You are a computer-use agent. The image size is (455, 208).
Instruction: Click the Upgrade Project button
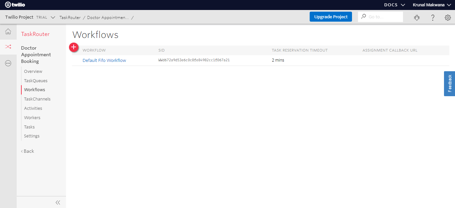point(331,17)
